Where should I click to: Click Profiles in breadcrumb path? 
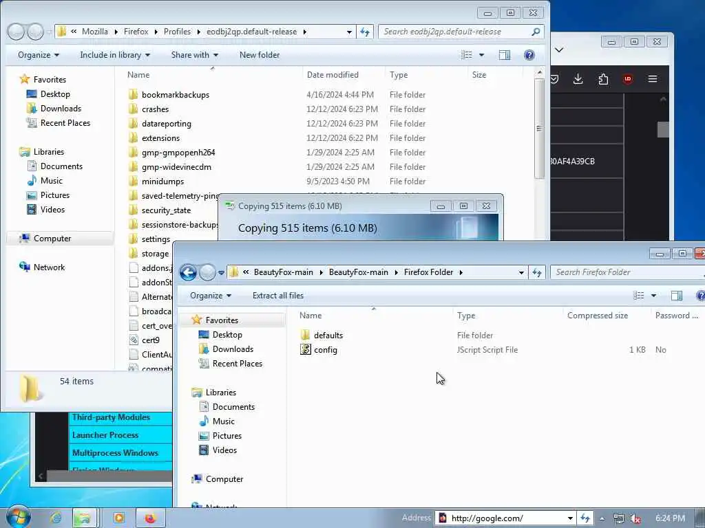(177, 32)
